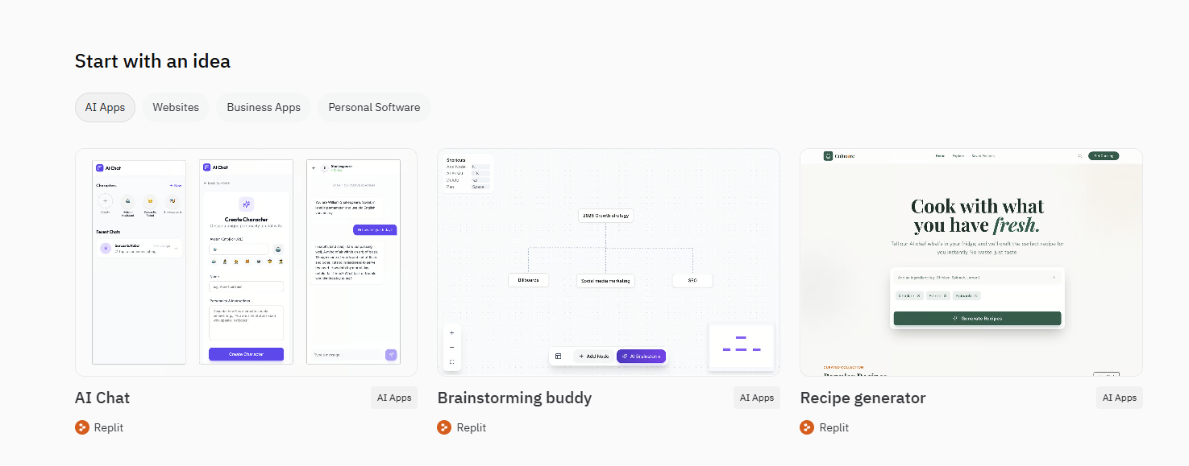Click the AI Apps tag on Recipe generator card
The image size is (1189, 466).
point(1119,398)
